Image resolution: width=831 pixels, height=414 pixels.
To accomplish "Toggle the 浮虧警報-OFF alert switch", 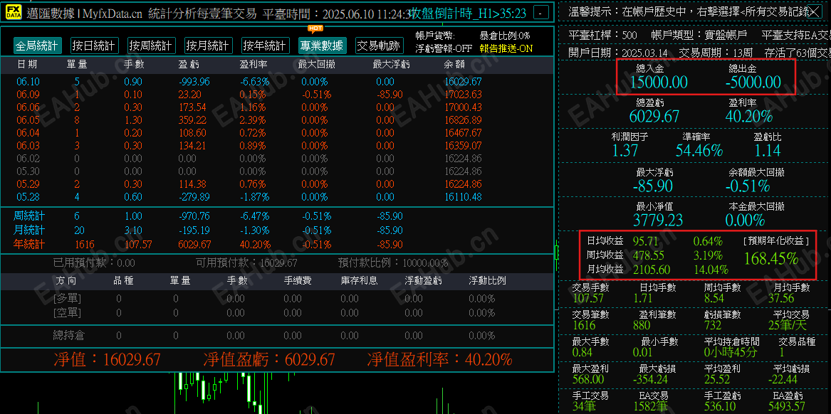I will pos(444,48).
